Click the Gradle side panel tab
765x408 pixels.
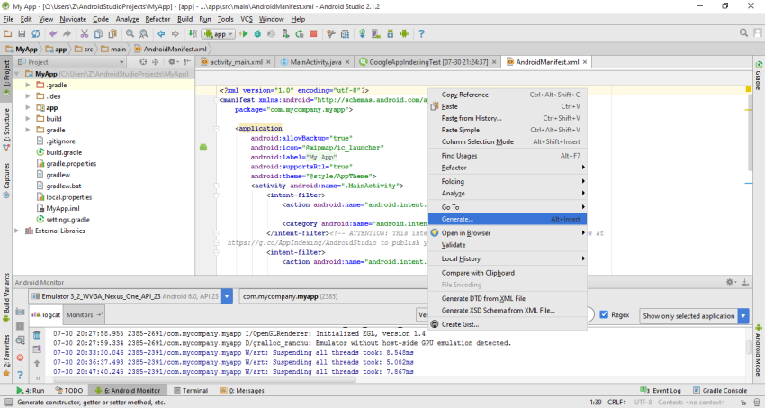pos(759,77)
